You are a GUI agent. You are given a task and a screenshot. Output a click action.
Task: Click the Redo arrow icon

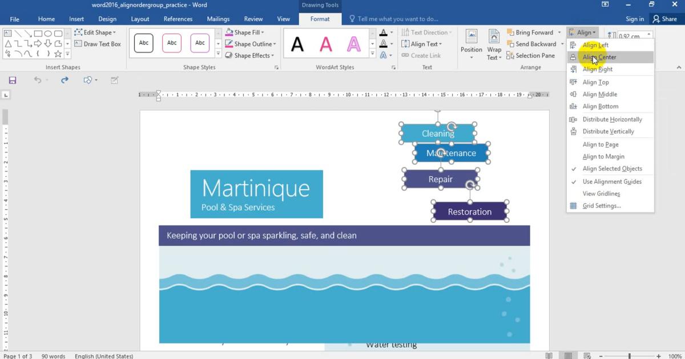(x=65, y=80)
